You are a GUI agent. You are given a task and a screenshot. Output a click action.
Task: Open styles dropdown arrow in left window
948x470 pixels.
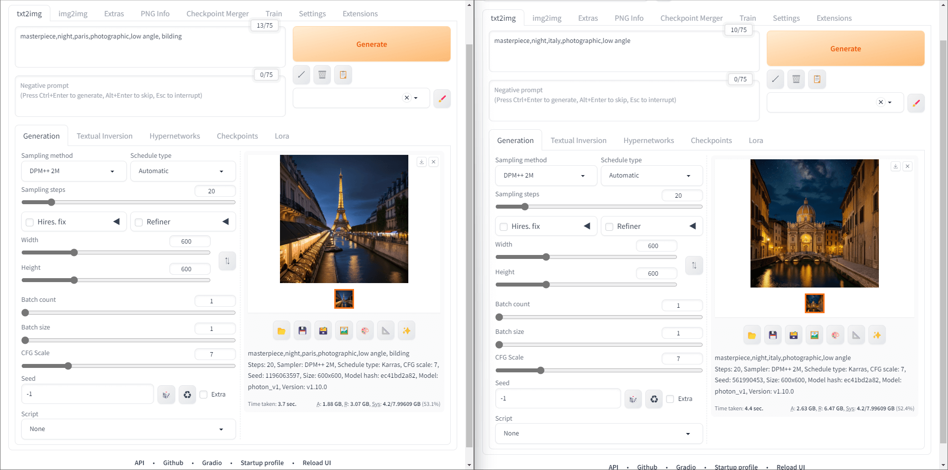point(416,98)
